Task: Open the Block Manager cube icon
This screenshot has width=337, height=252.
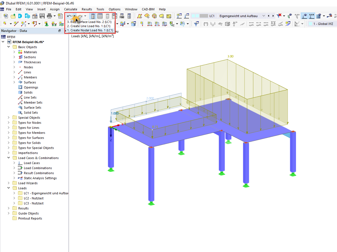Action: tap(28, 16)
